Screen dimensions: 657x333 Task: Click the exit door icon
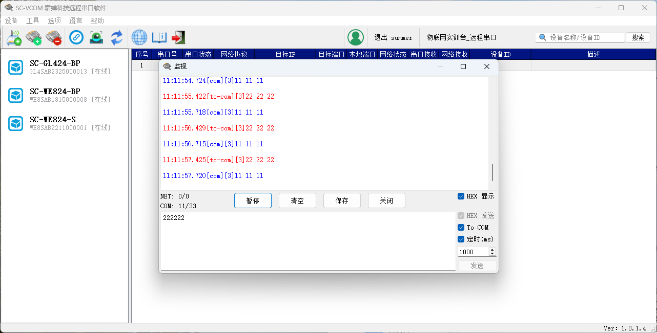[x=178, y=37]
